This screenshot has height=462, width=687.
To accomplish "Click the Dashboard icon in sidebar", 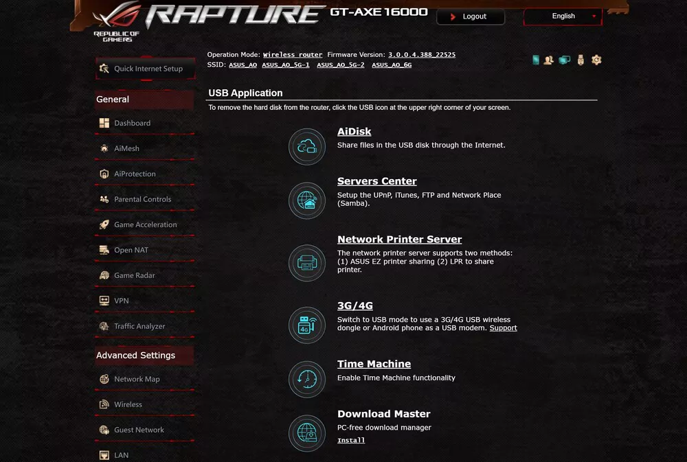I will [x=104, y=123].
